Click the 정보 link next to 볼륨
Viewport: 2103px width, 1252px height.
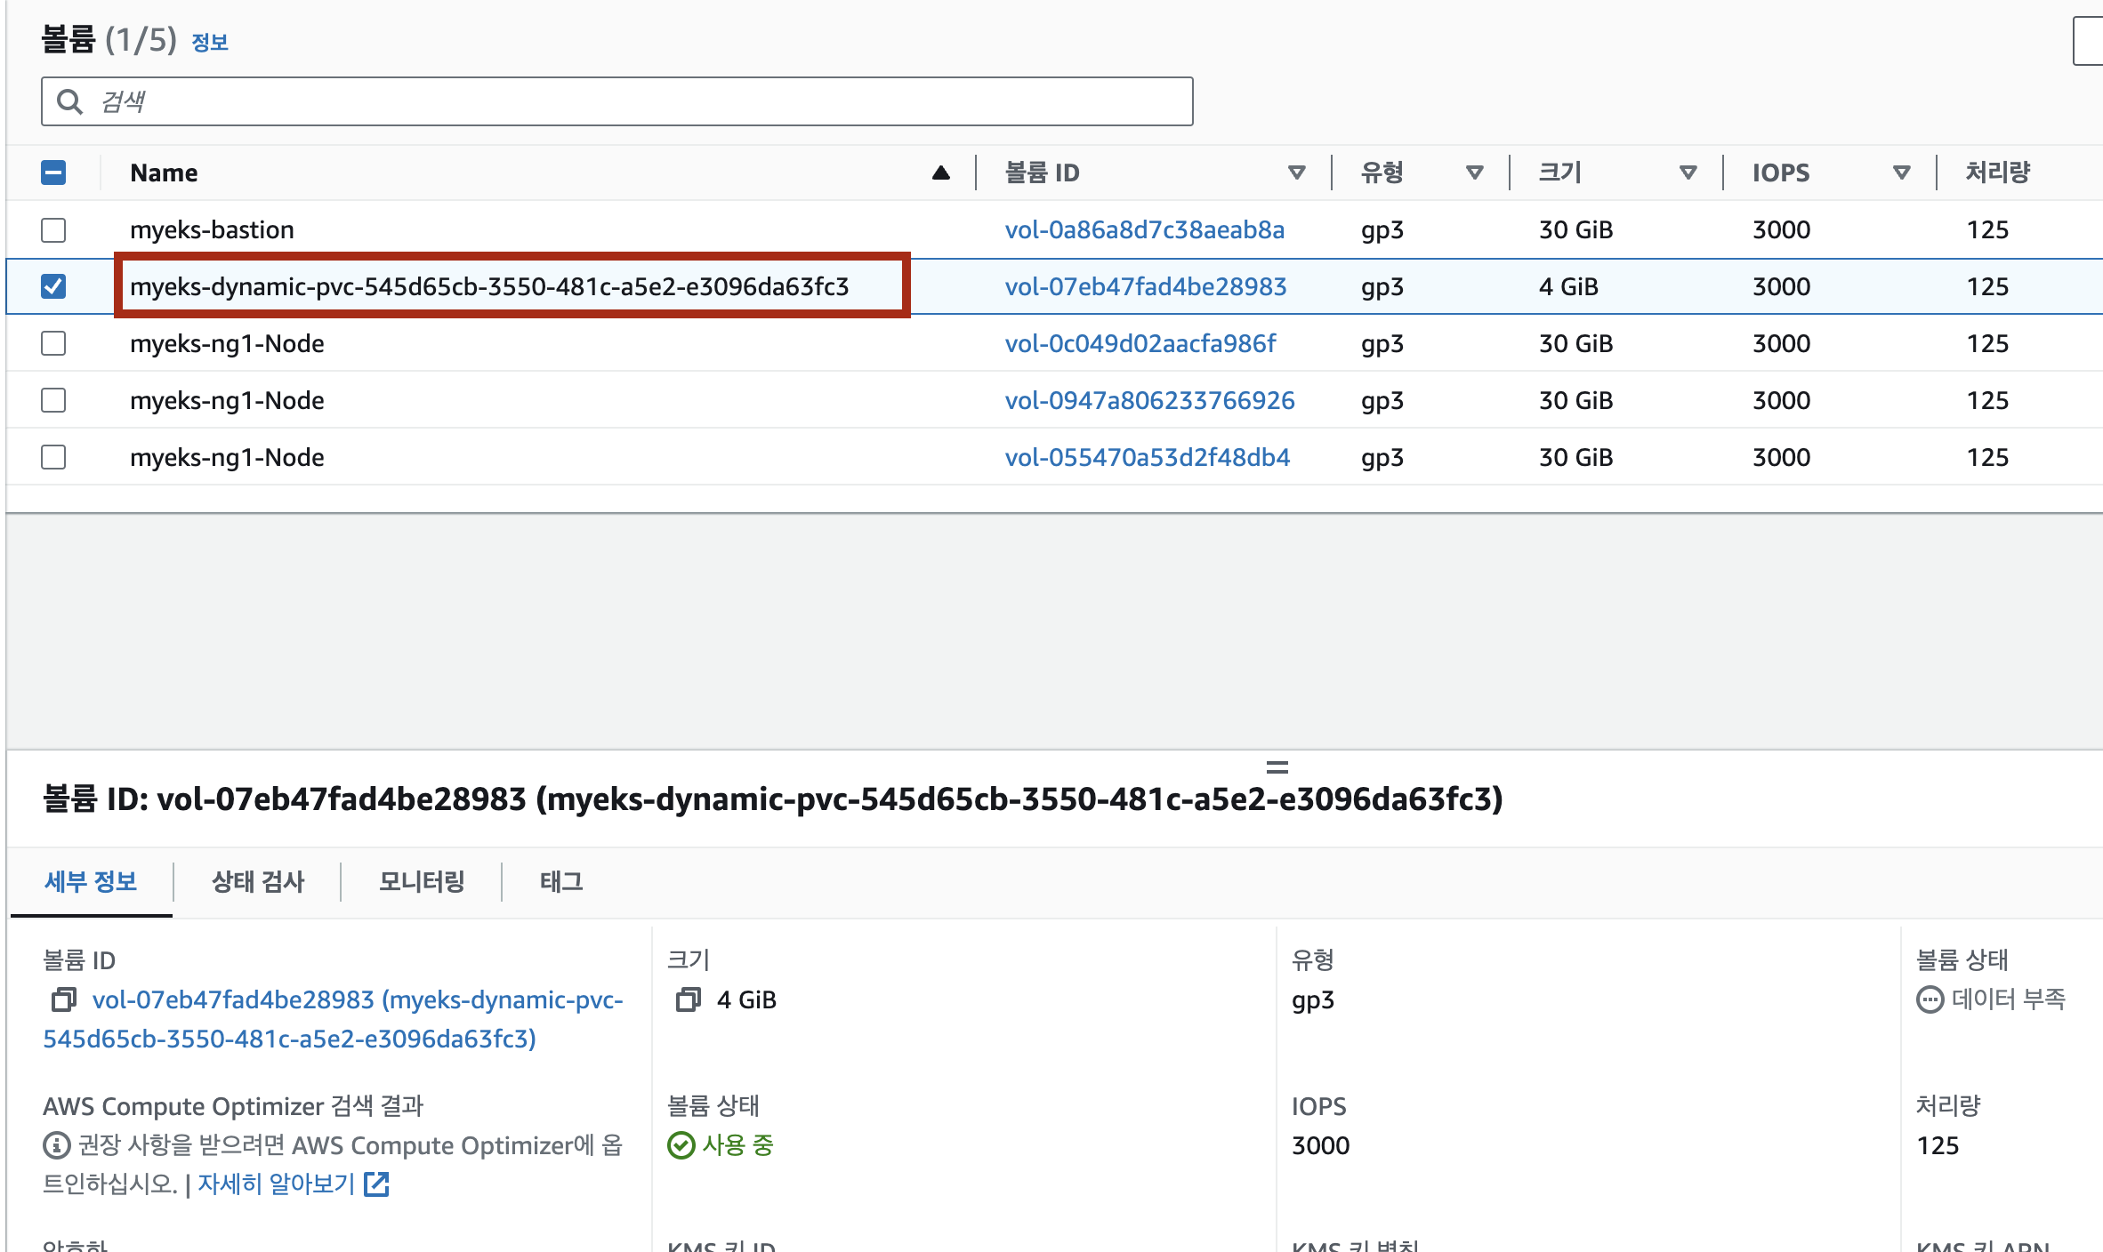point(210,43)
